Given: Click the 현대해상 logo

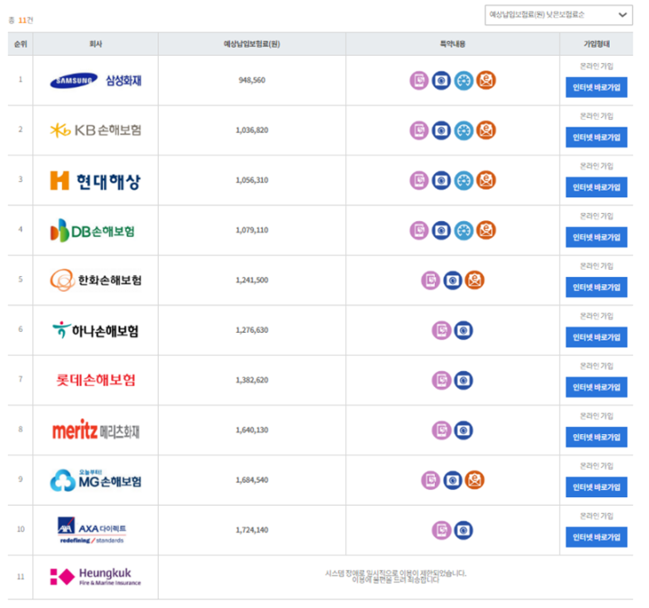Looking at the screenshot, I should (x=95, y=181).
